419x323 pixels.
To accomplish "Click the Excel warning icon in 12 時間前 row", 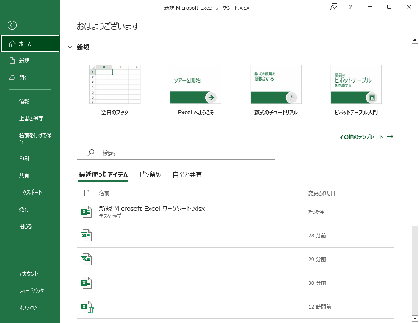I will pyautogui.click(x=87, y=307).
